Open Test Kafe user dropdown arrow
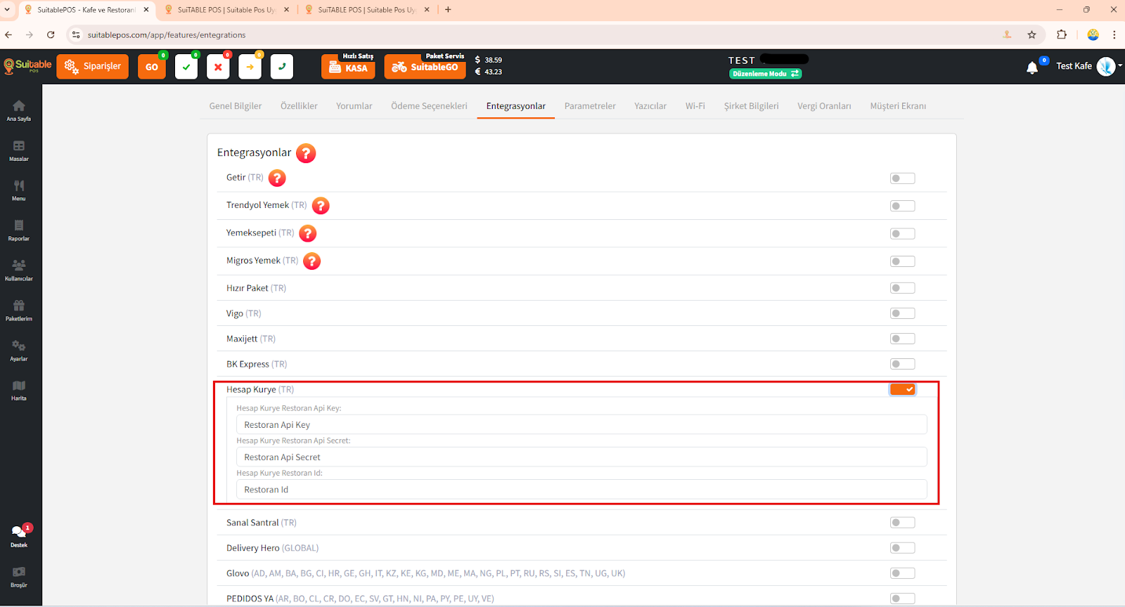The width and height of the screenshot is (1125, 607). 1120,66
